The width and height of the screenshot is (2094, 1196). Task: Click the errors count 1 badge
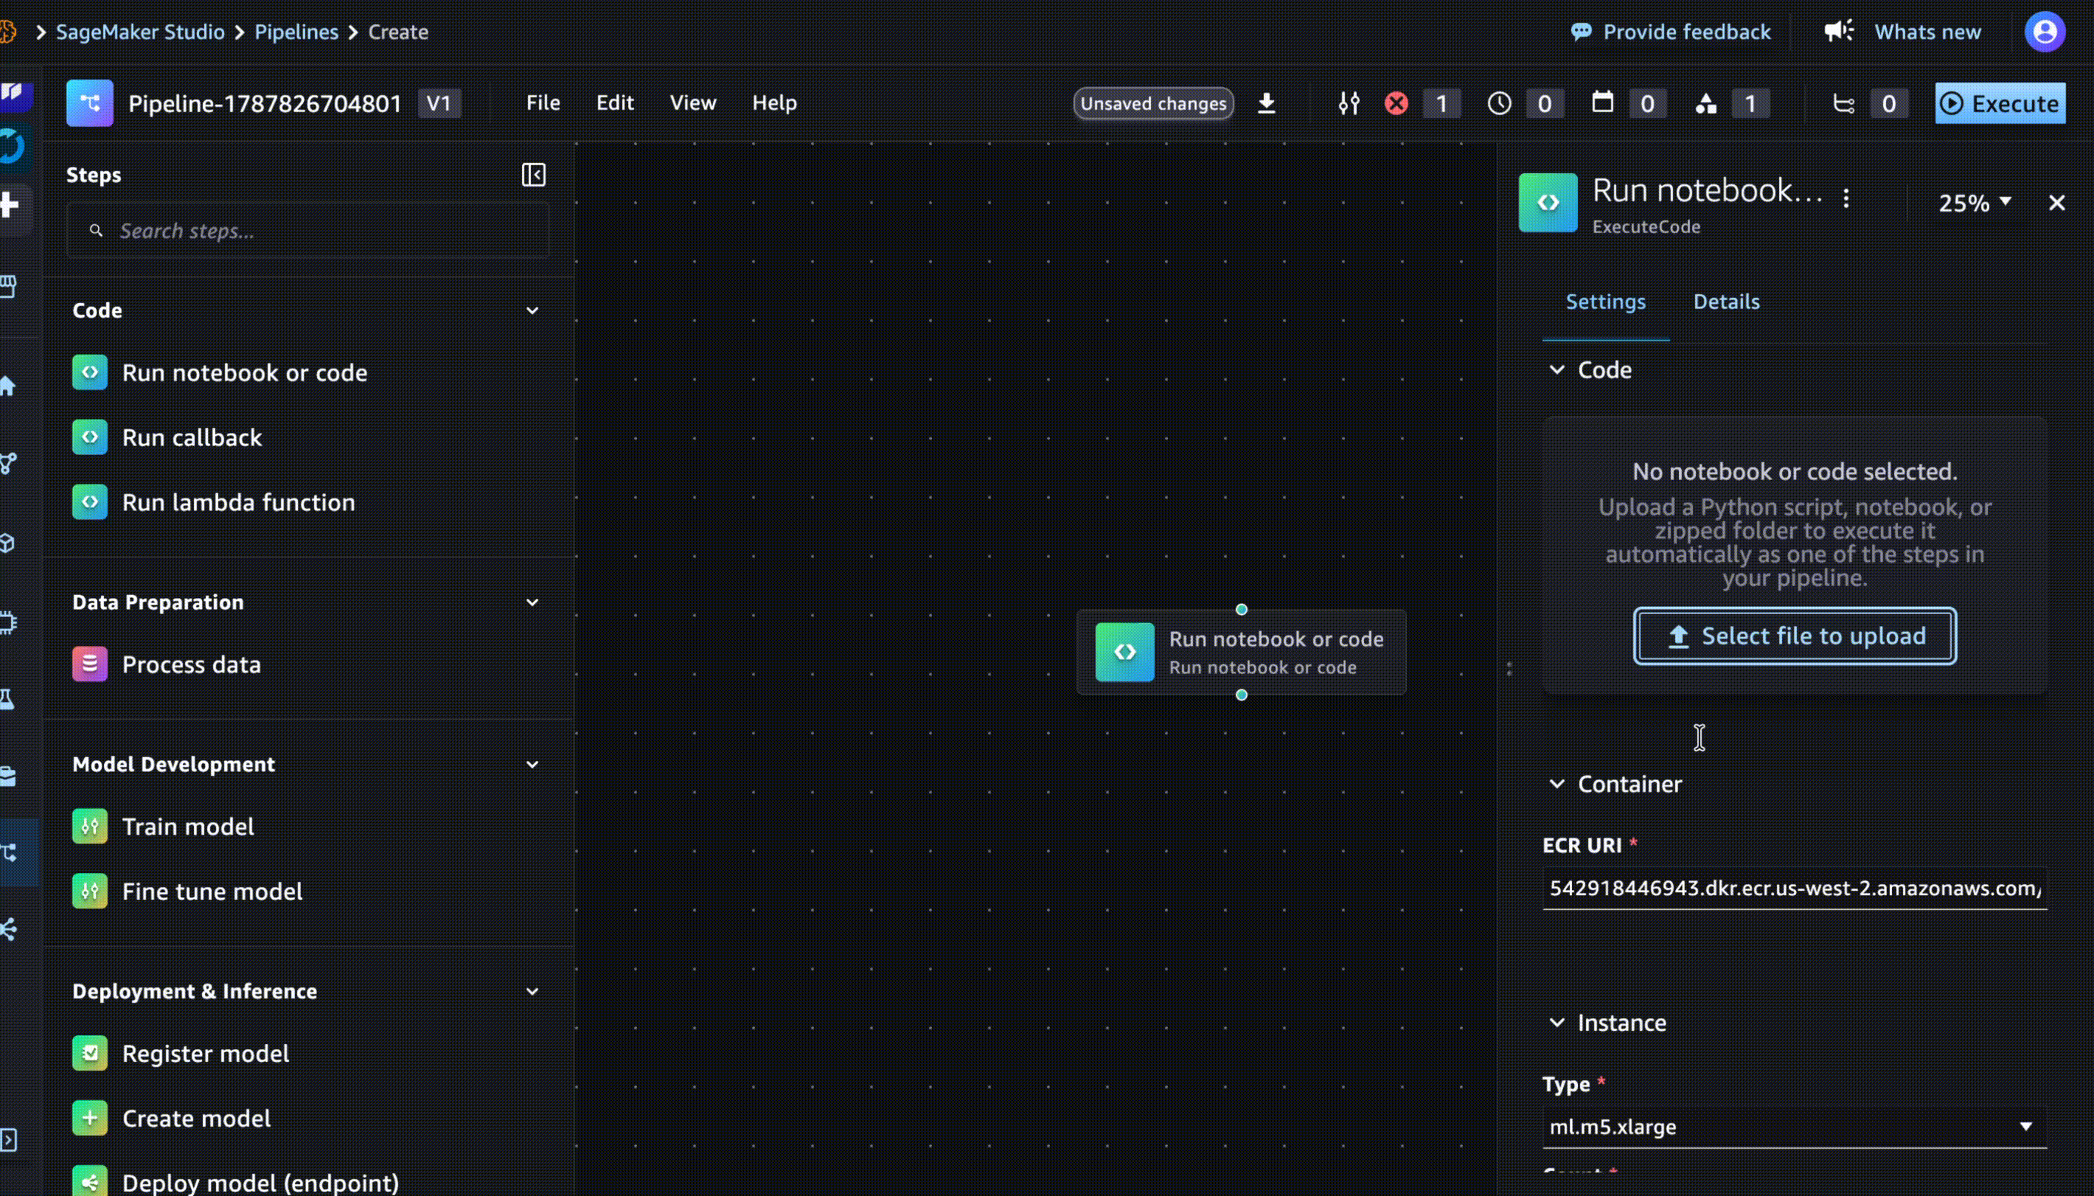[x=1441, y=103]
